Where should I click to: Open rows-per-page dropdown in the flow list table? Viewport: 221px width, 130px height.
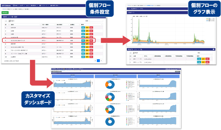(x=7, y=21)
